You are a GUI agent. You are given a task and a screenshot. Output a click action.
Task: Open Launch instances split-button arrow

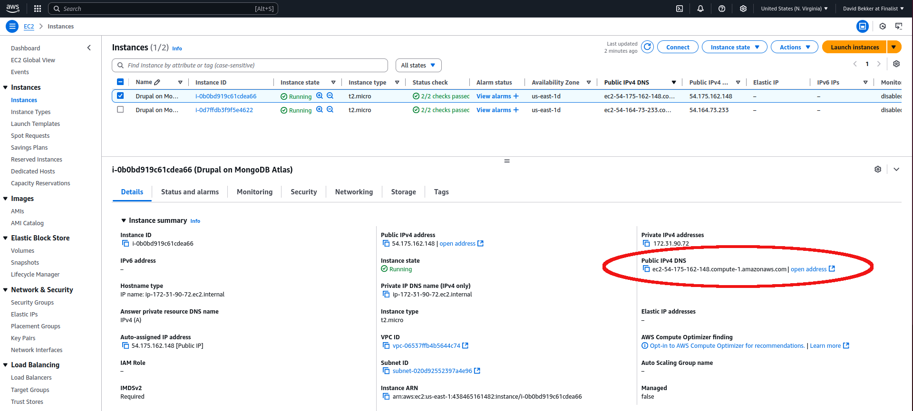(x=894, y=47)
